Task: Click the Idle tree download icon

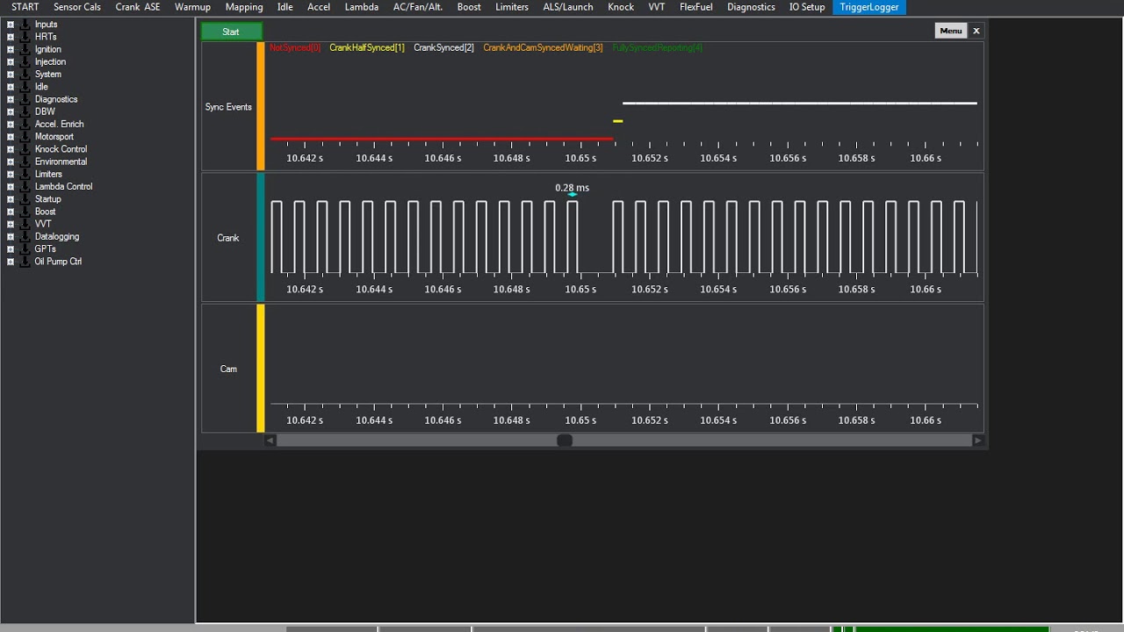Action: click(x=24, y=87)
